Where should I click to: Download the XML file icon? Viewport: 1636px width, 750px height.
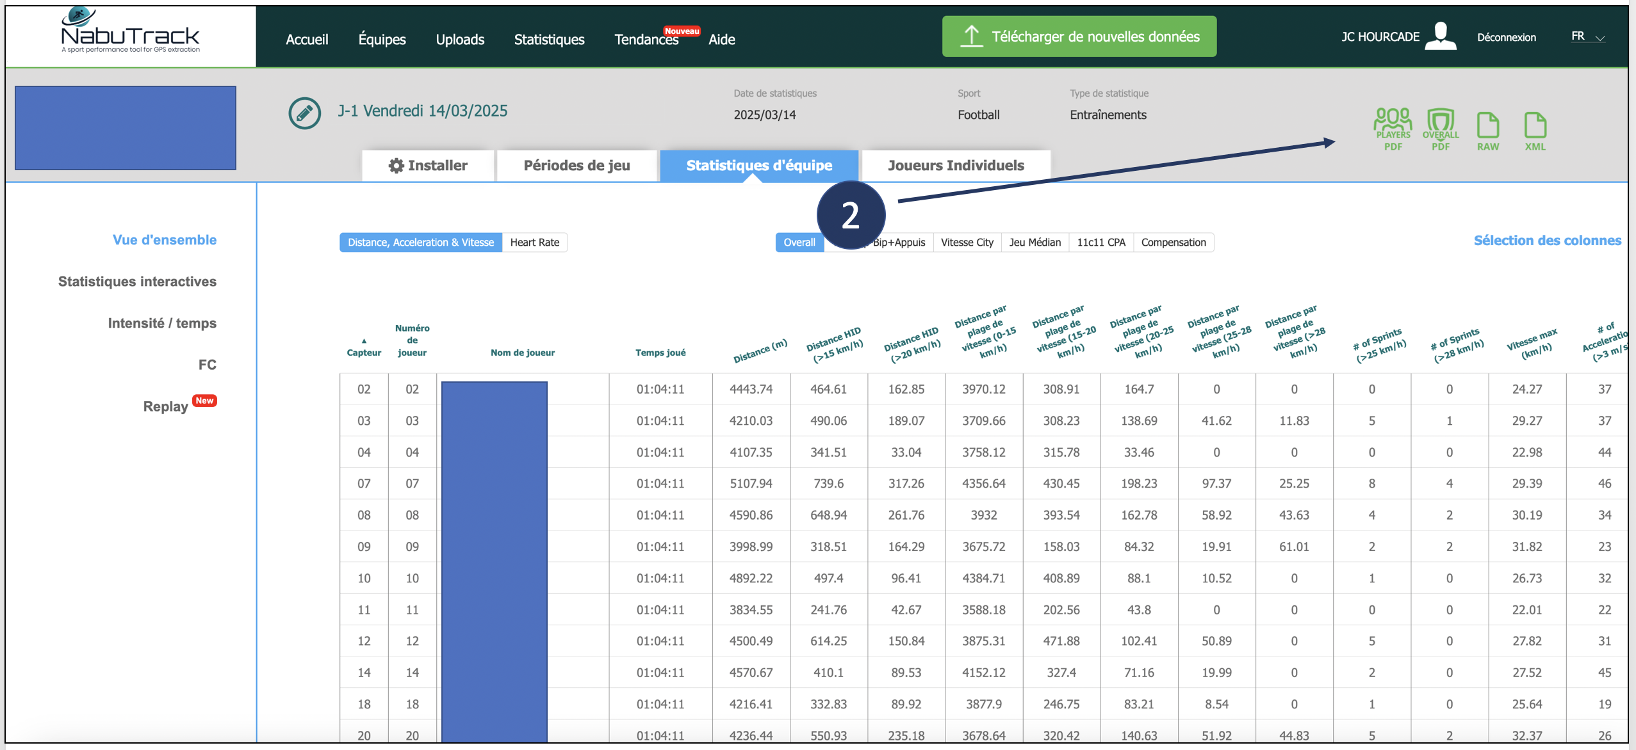click(x=1535, y=129)
